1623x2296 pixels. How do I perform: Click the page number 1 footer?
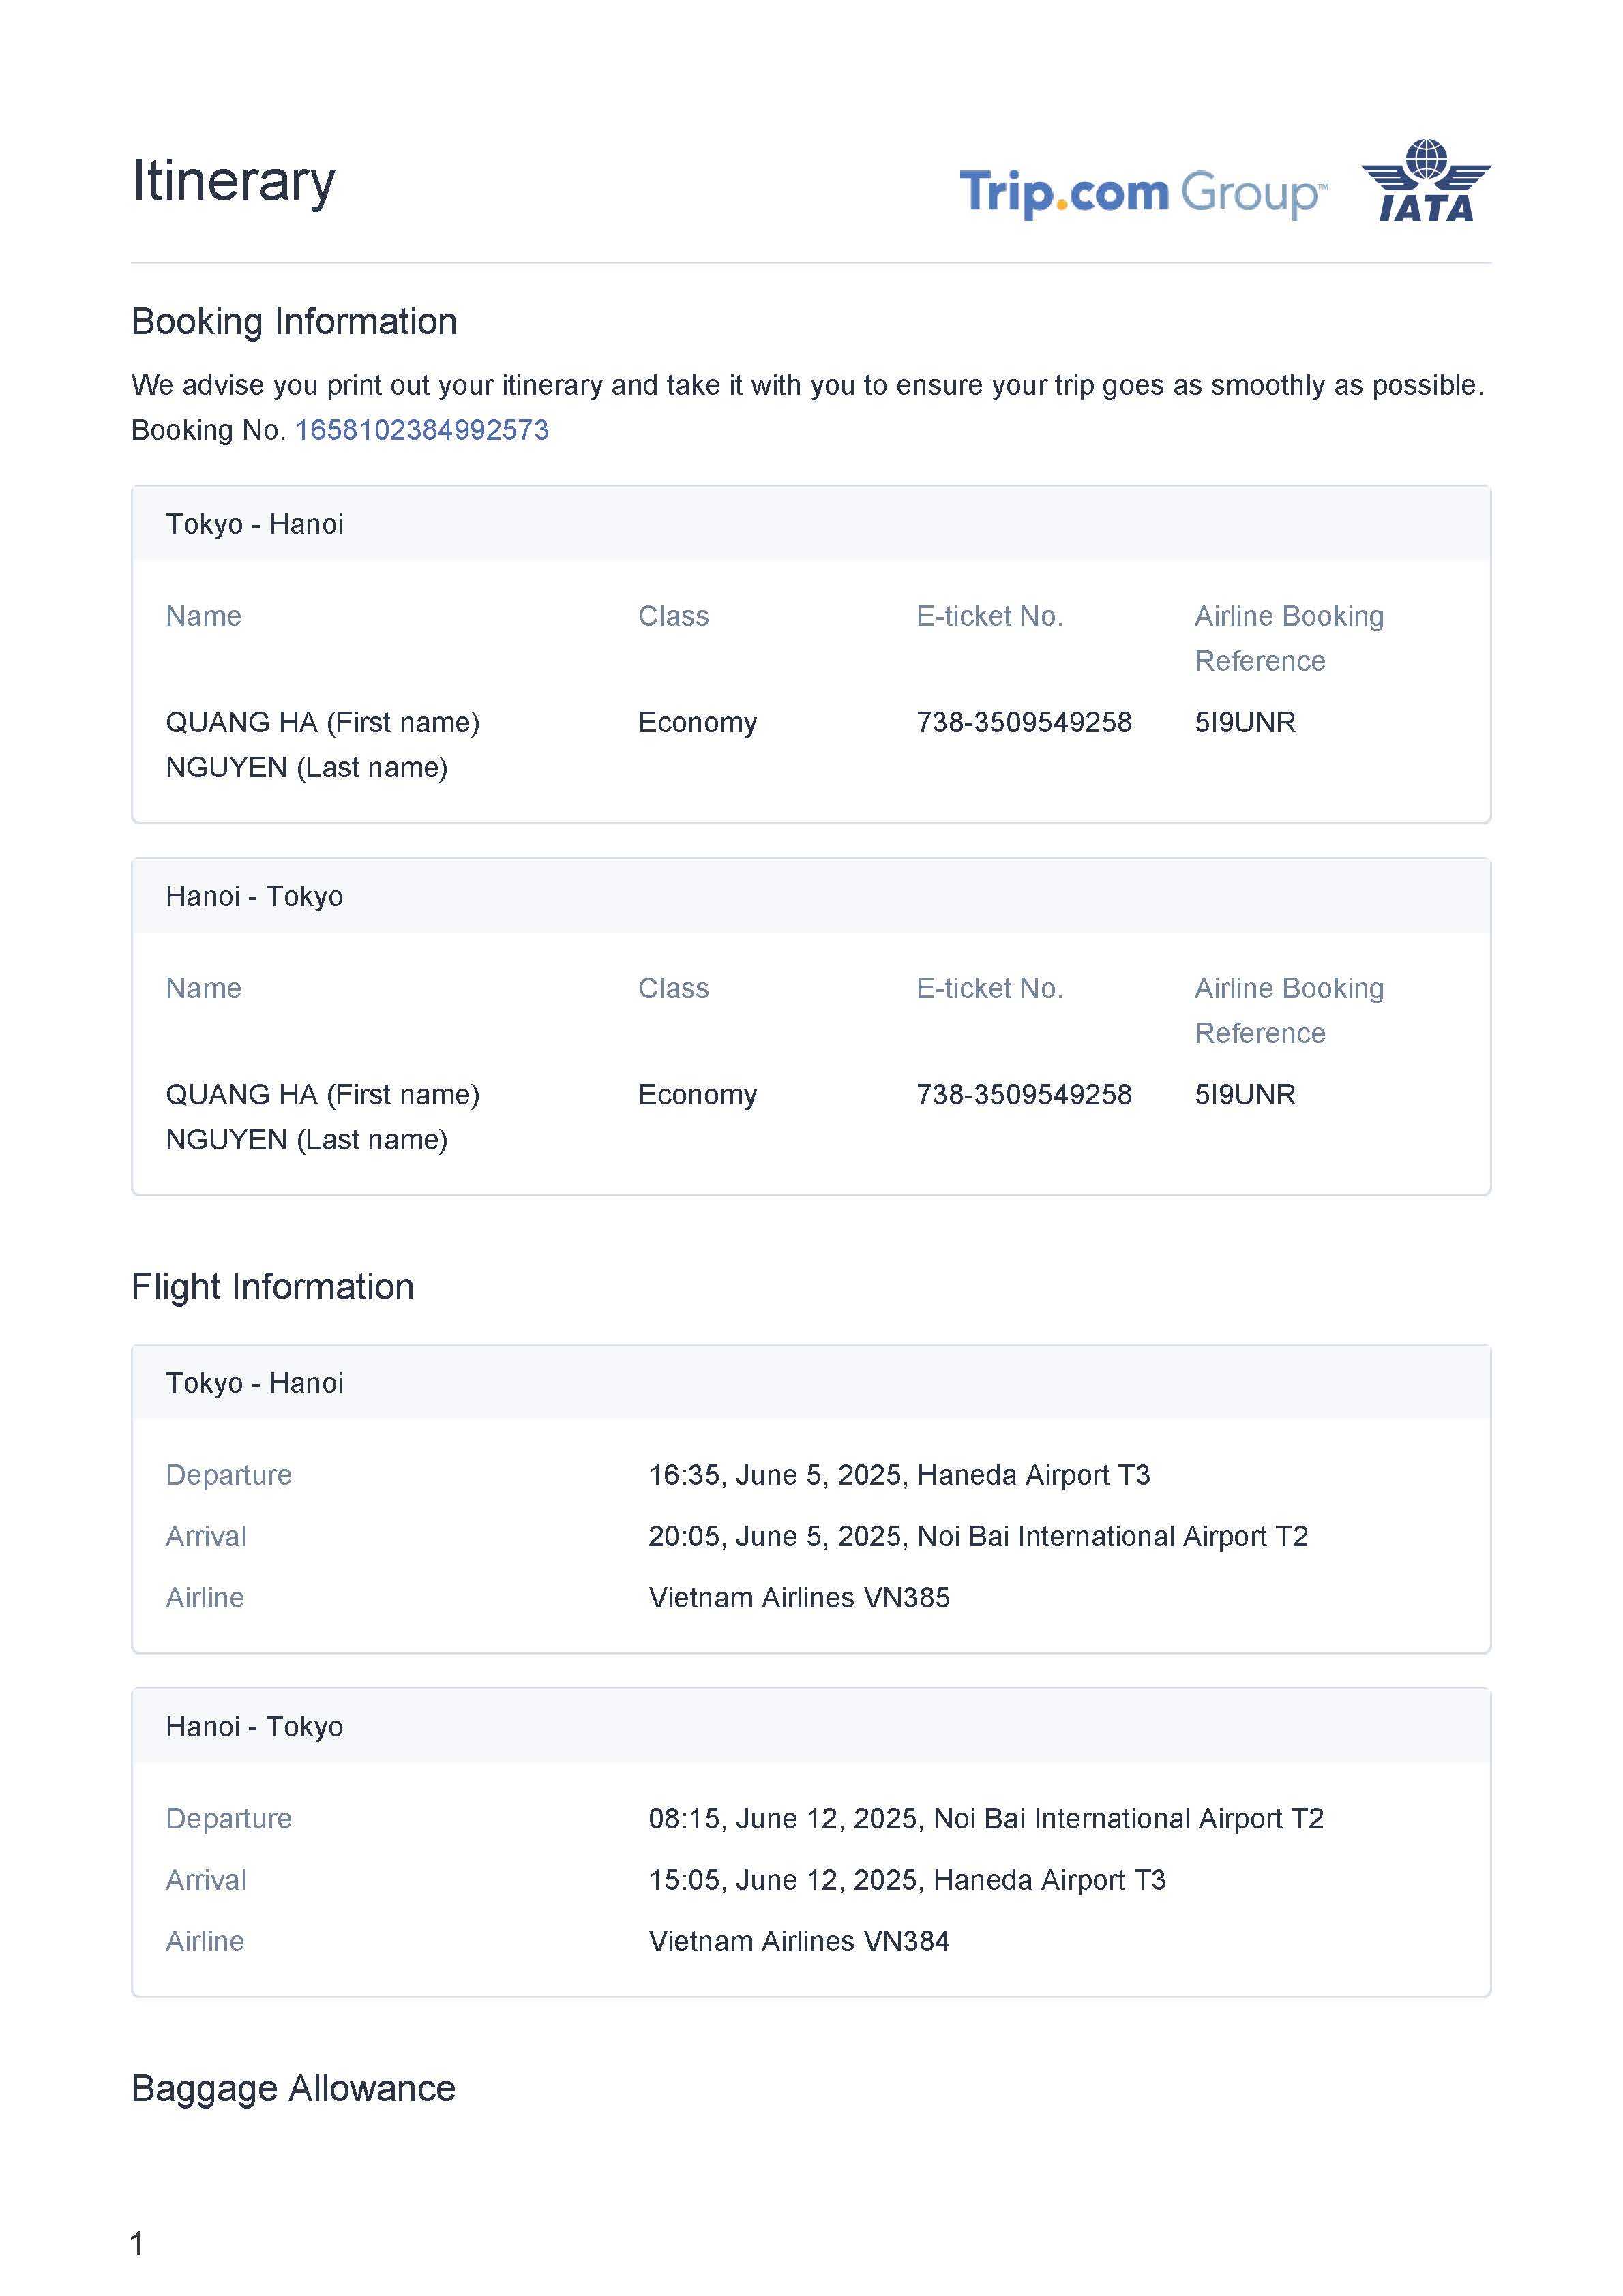[x=137, y=2244]
